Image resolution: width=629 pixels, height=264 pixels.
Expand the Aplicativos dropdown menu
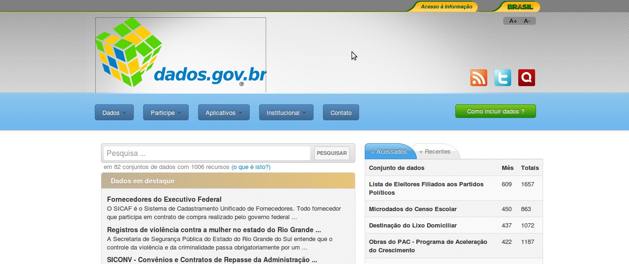223,112
